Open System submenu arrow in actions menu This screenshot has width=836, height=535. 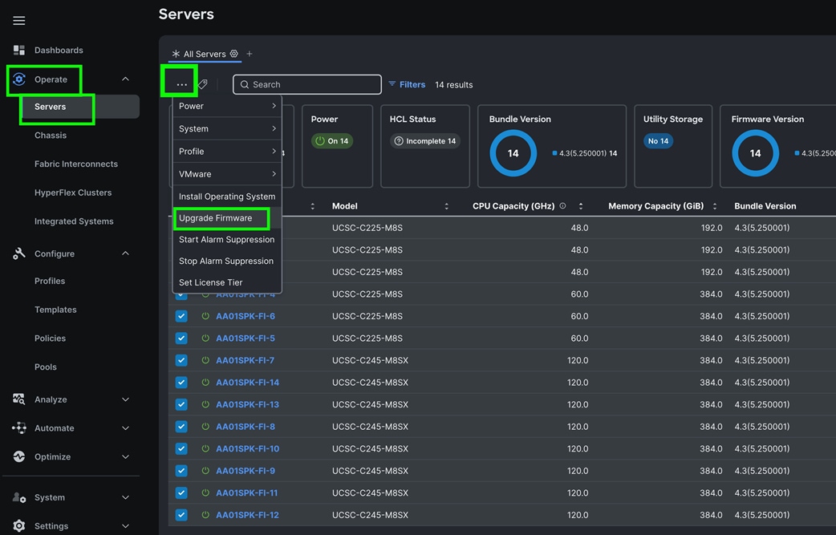click(x=274, y=128)
